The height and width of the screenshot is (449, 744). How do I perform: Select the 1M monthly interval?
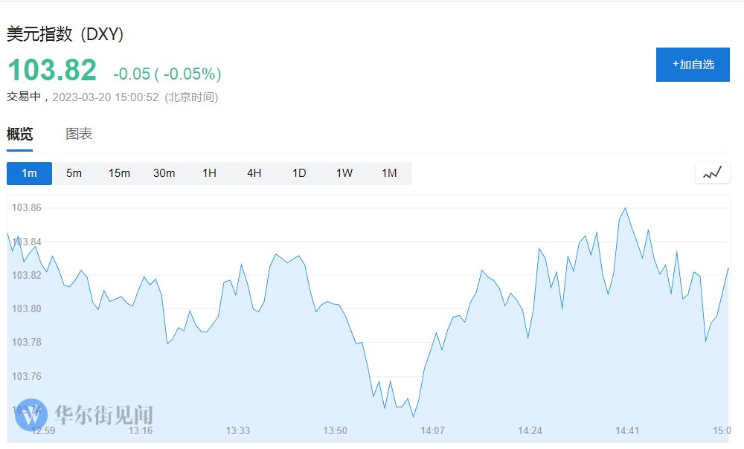click(x=389, y=173)
